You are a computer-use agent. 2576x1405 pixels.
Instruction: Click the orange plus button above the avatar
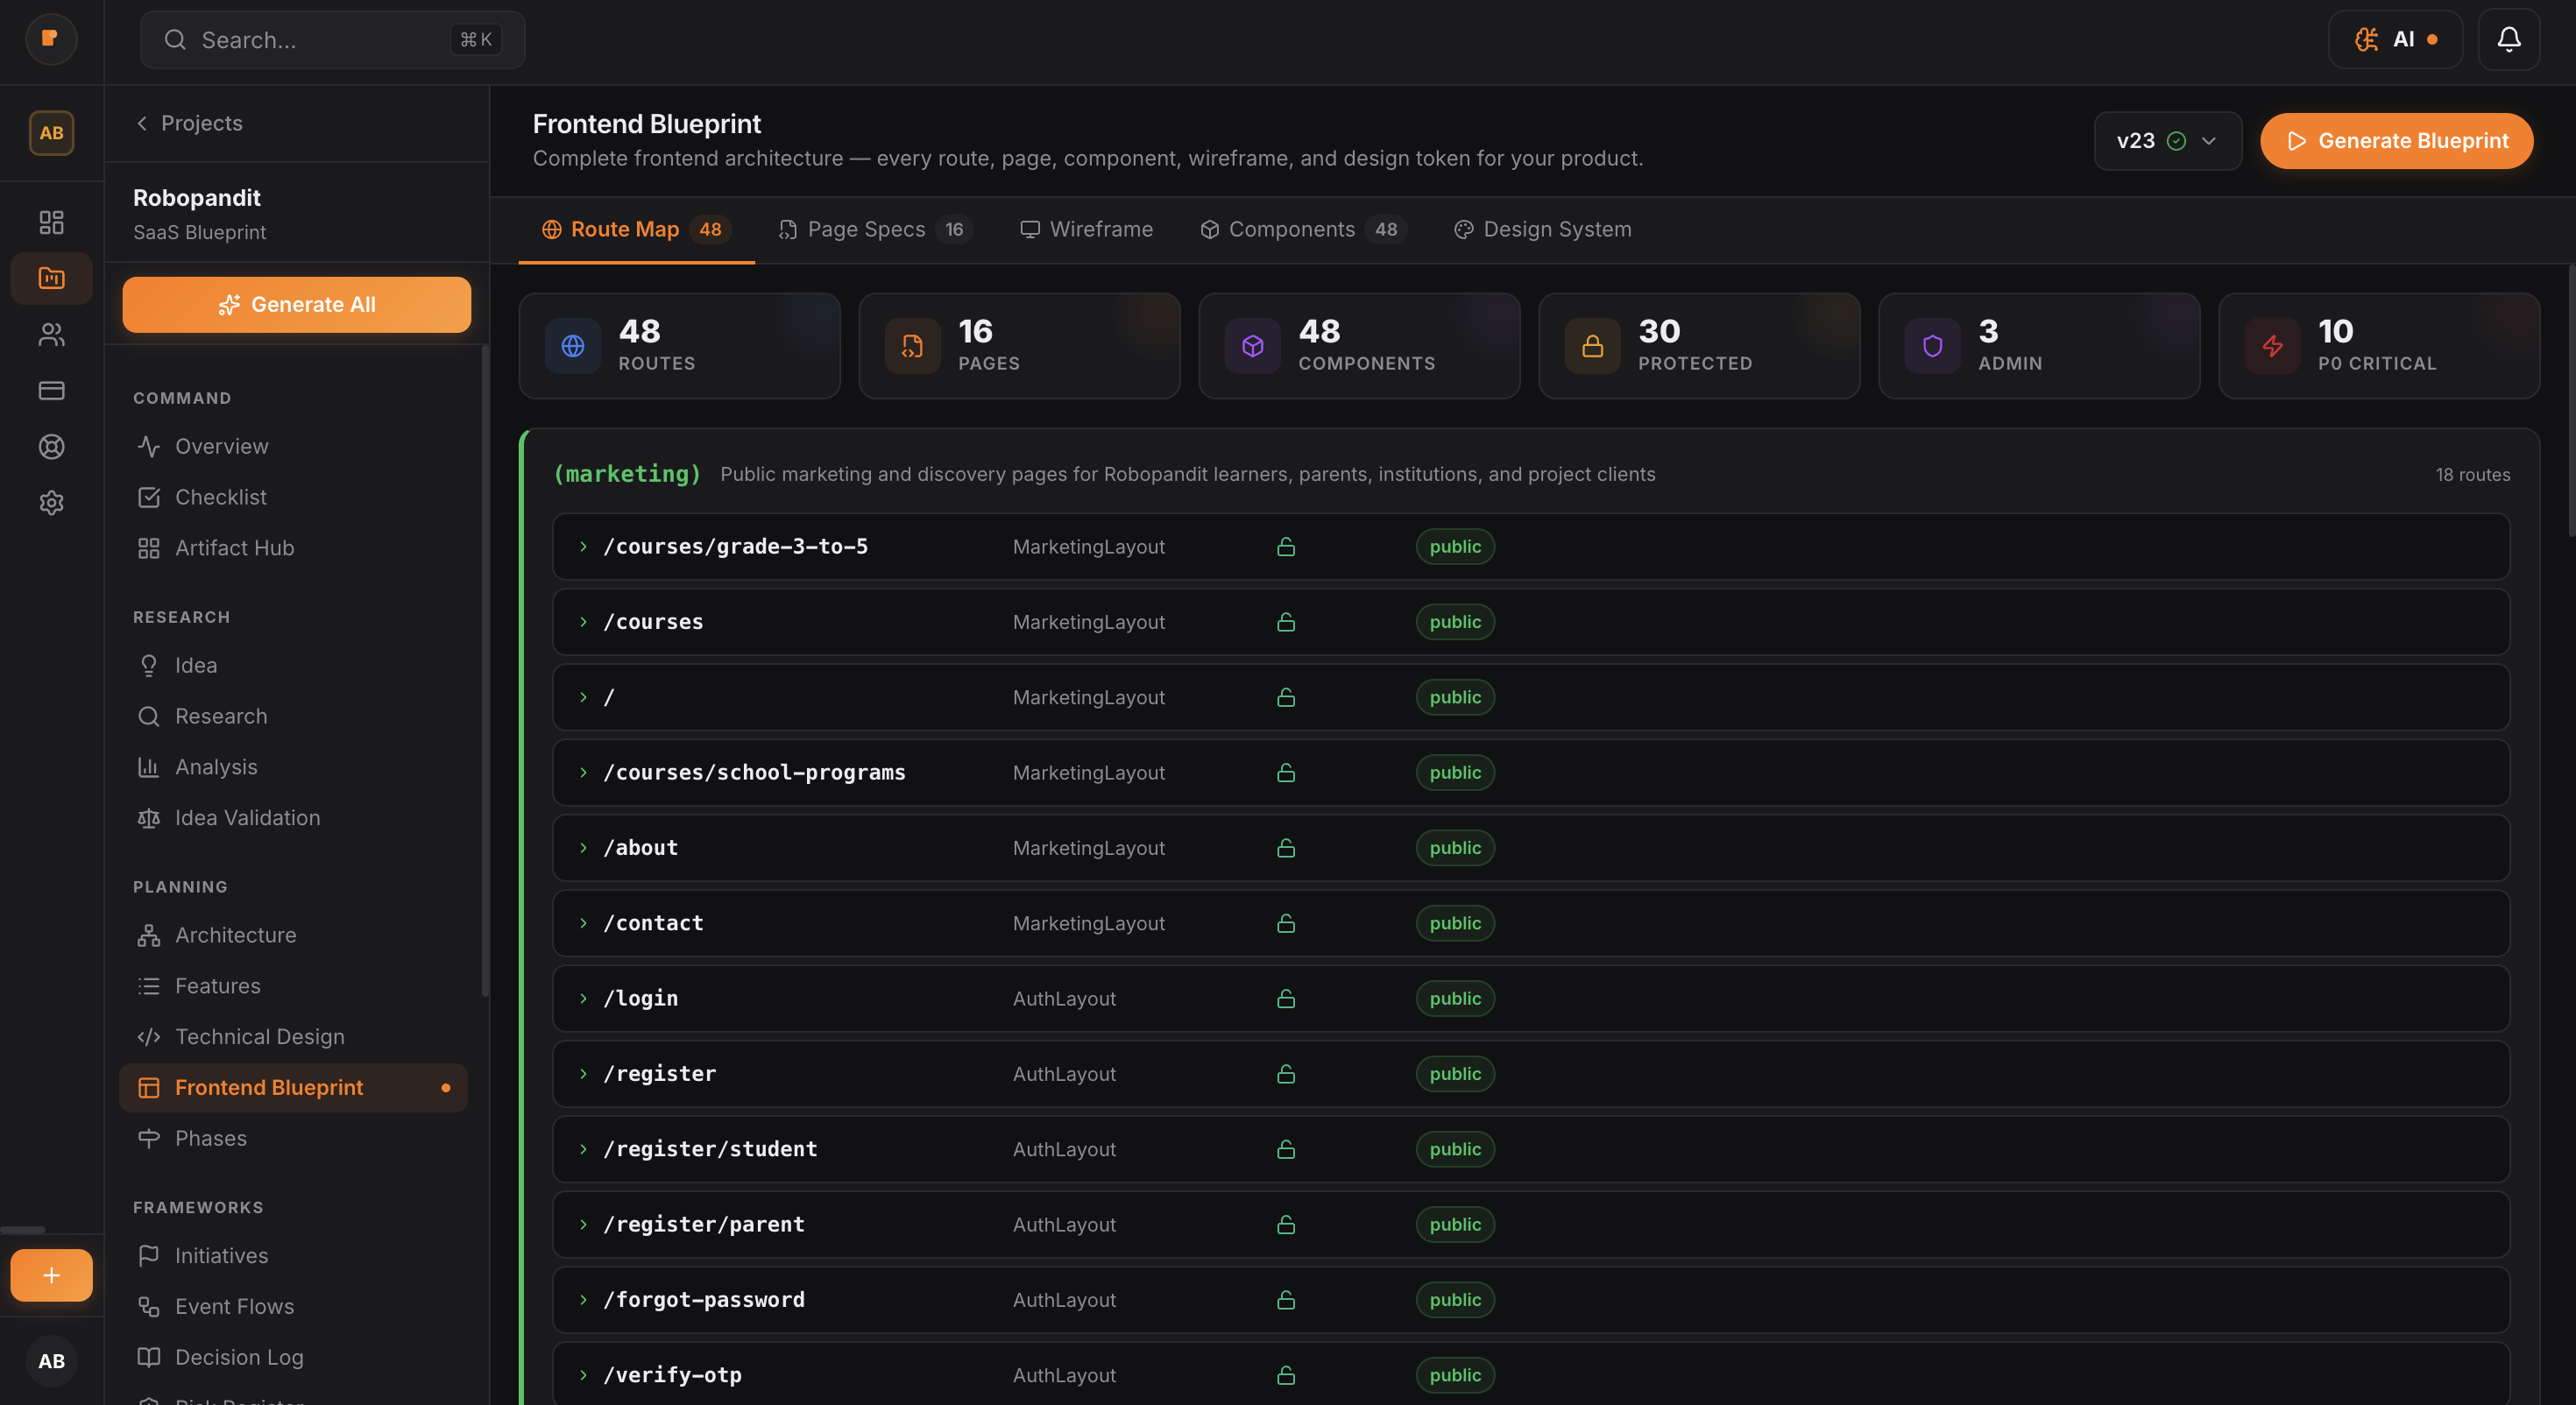point(51,1275)
